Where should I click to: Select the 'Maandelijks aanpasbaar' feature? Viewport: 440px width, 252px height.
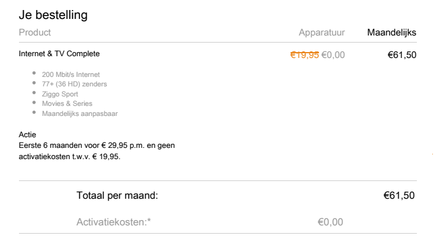79,113
